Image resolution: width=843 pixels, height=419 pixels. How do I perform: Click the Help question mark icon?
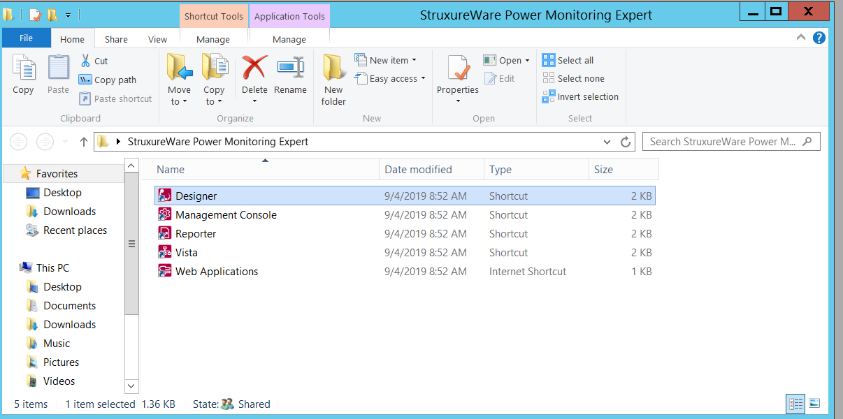tap(819, 38)
